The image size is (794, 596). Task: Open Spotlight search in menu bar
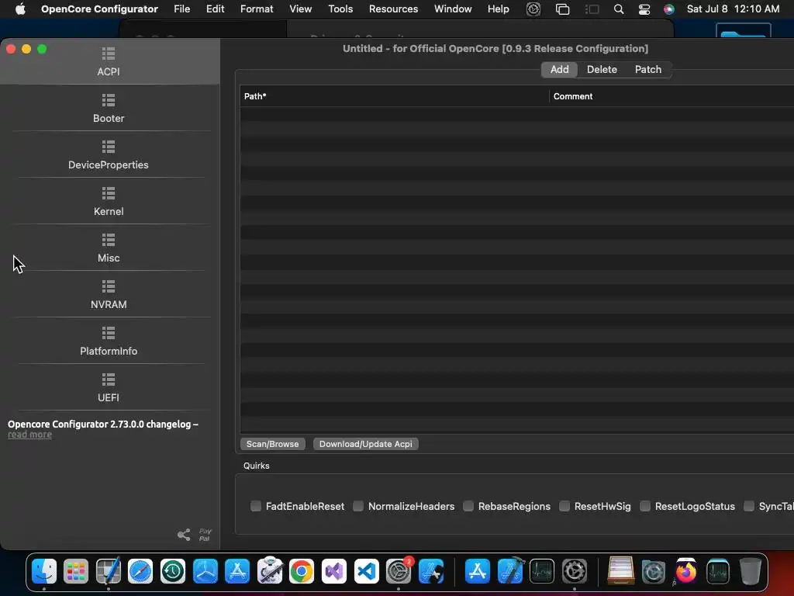[618, 9]
